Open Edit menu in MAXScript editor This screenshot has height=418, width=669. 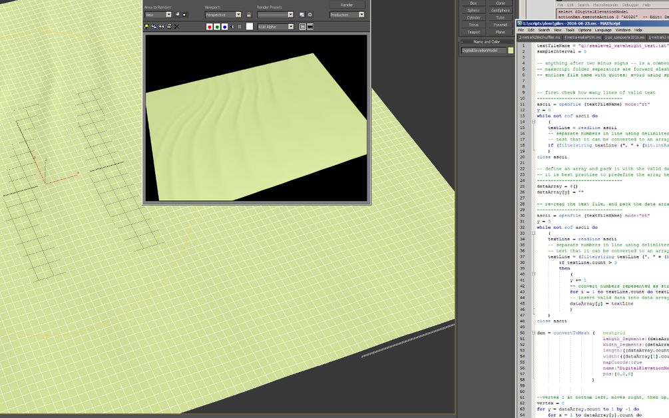pyautogui.click(x=531, y=30)
